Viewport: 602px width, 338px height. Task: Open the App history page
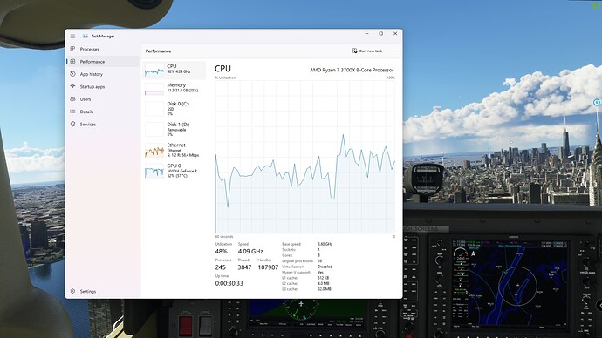click(x=92, y=74)
